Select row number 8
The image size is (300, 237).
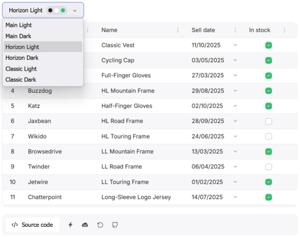point(12,152)
